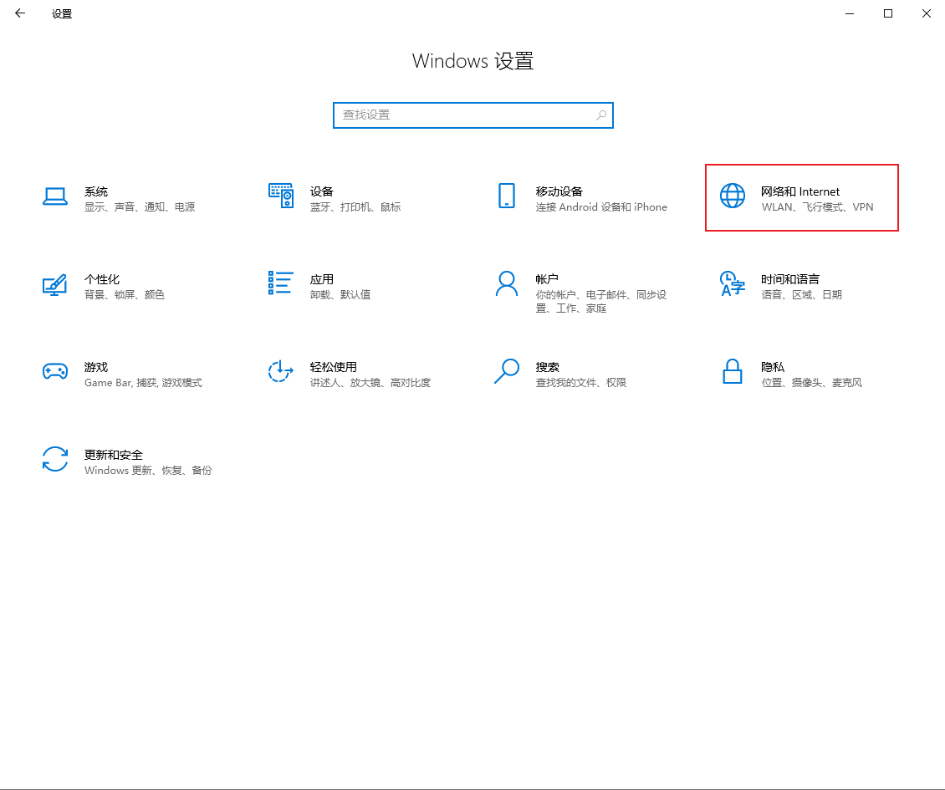The width and height of the screenshot is (945, 790).
Task: Open the 应用 list icon
Action: 281,283
